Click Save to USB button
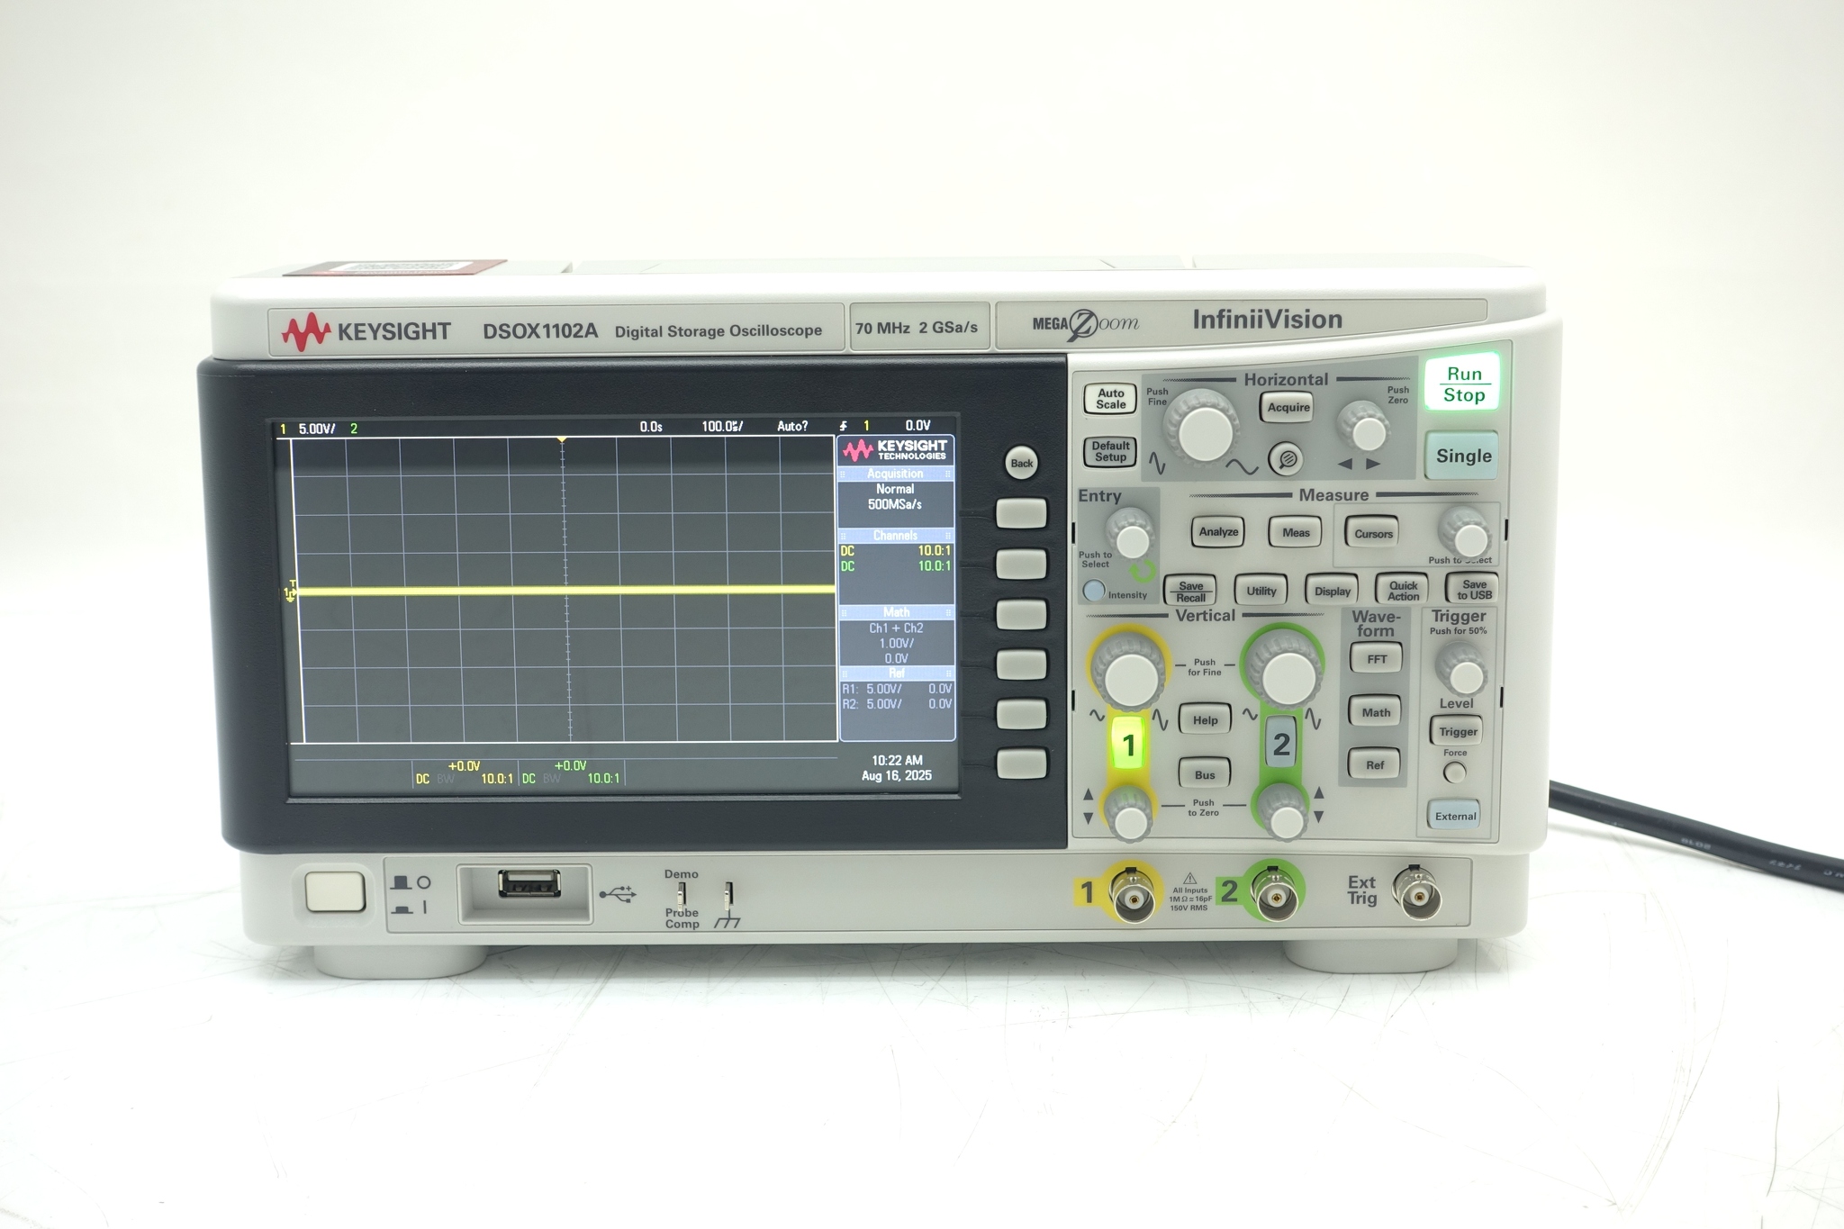 (x=1473, y=590)
